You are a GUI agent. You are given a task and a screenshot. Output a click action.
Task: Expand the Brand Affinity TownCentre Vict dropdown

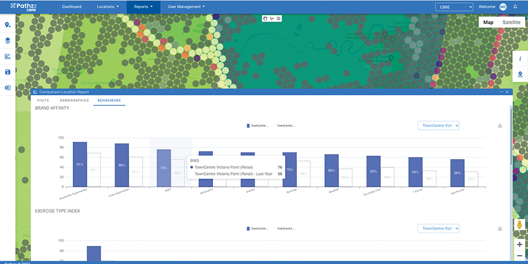point(438,125)
